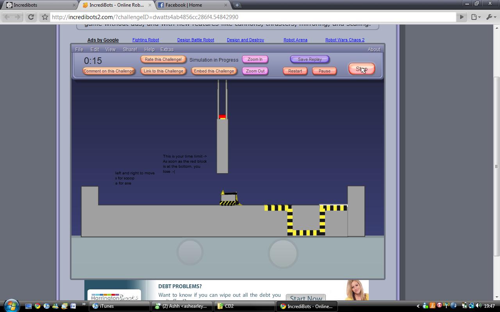Viewport: 500px width, 312px height.
Task: Click the browser Forward arrow
Action: (18, 17)
